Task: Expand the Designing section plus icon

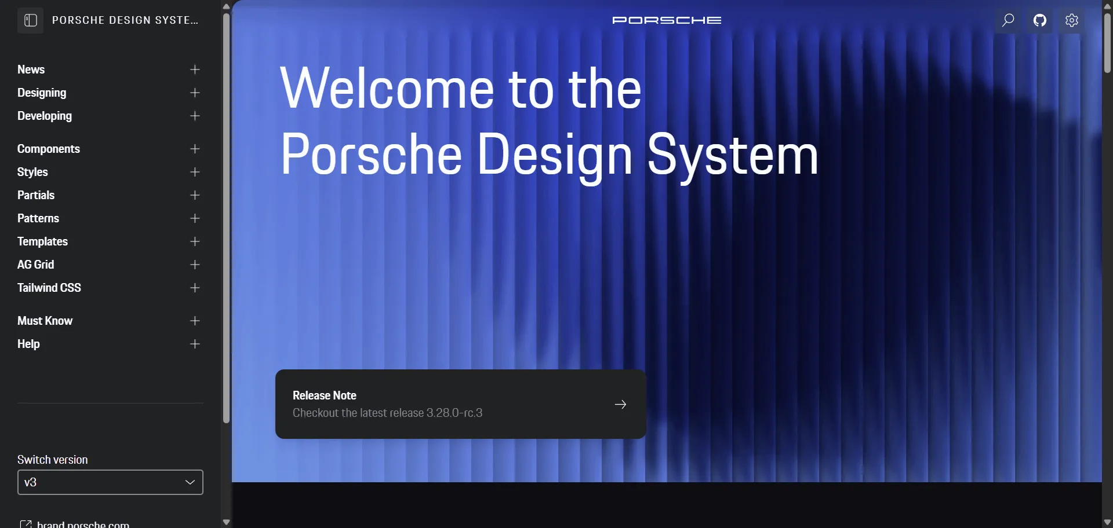Action: click(195, 93)
